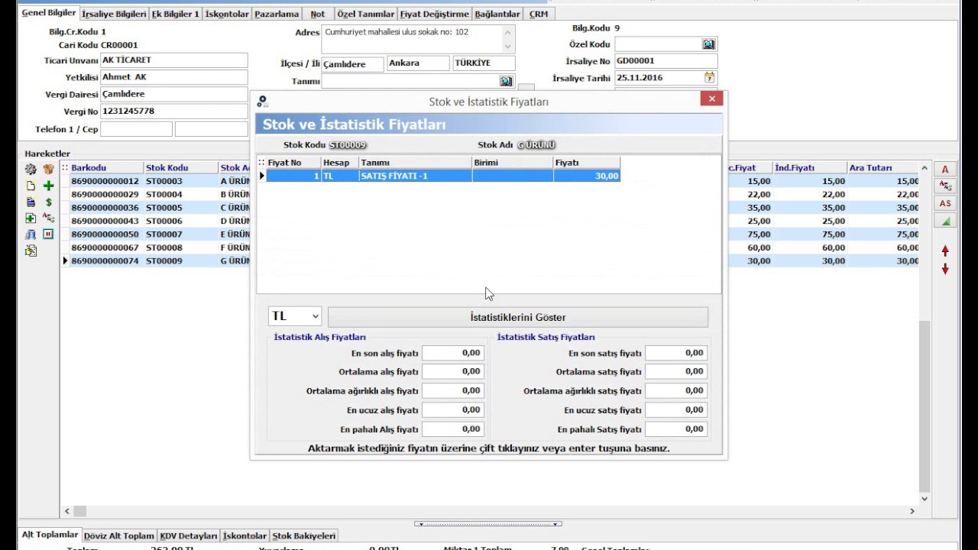
Task: Switch to Ek Bilgiler 1 tab
Action: [x=176, y=14]
